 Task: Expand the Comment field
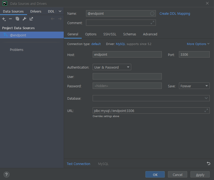[x=152, y=23]
